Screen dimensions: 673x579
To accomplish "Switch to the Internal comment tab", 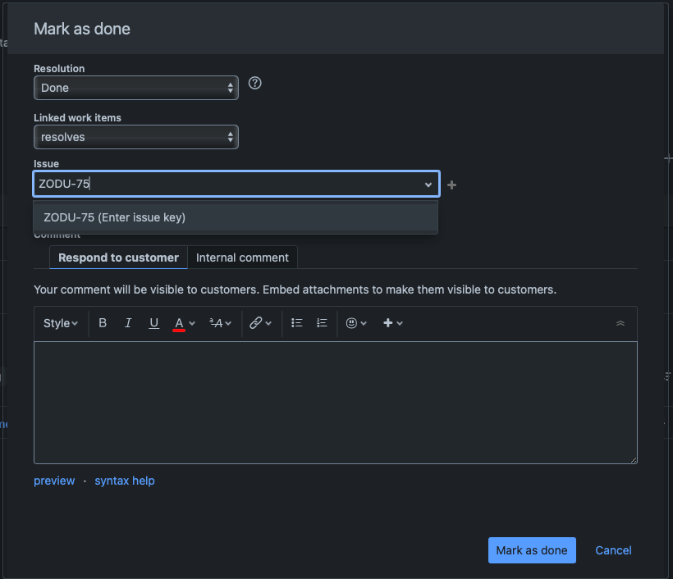I will [x=242, y=257].
